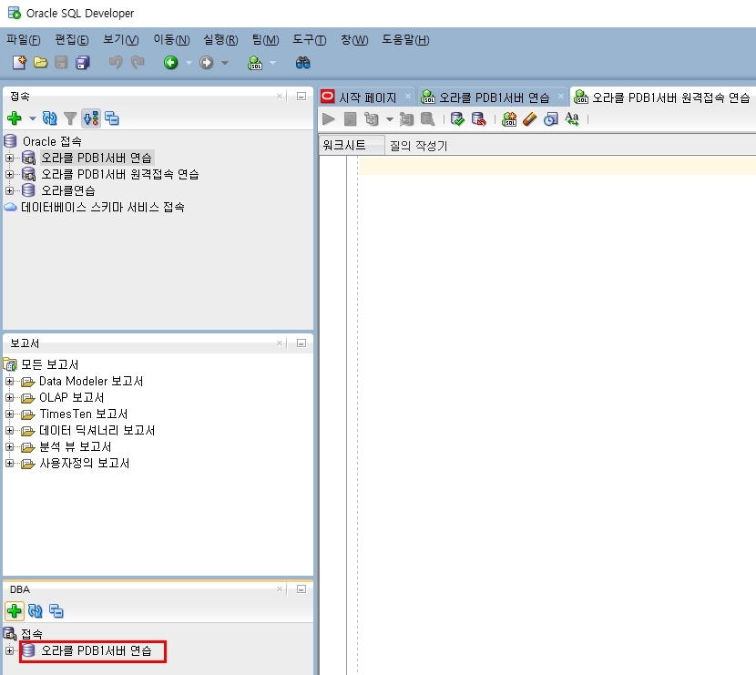Click green plus New Connection in 접속 panel
Screen dimensions: 756x675
[15, 118]
